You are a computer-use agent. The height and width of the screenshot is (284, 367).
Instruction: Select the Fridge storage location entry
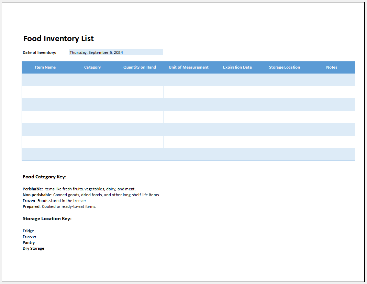tap(29, 231)
